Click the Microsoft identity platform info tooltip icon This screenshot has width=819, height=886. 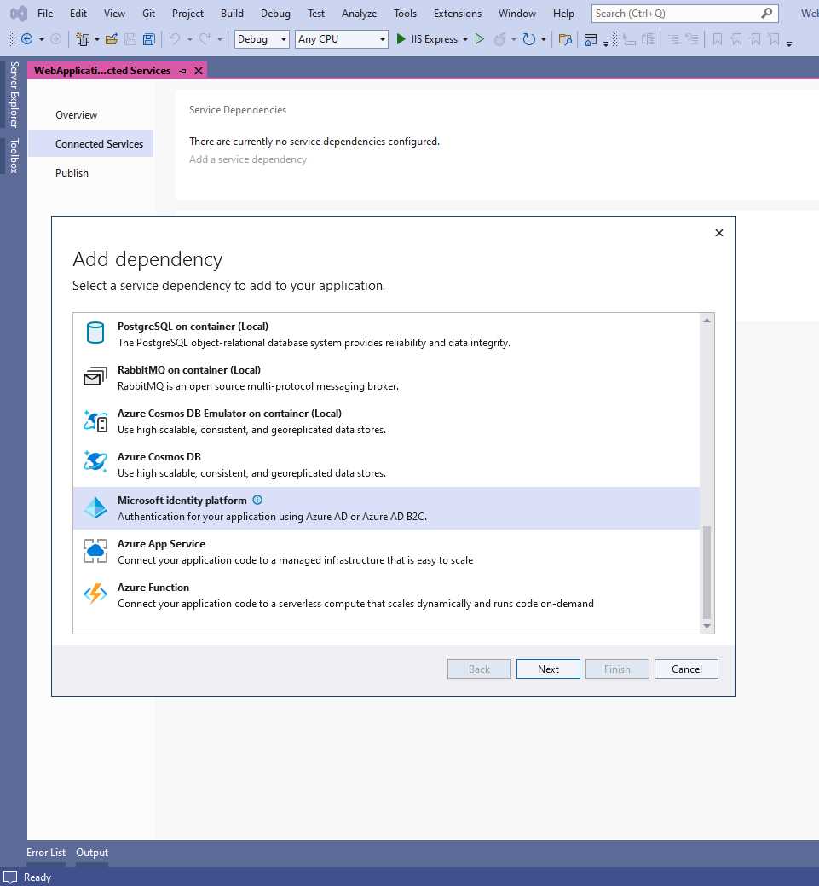click(257, 500)
